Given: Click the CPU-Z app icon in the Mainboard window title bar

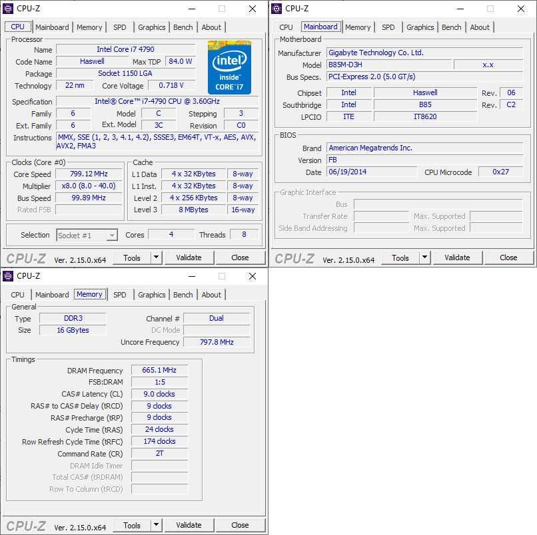Looking at the screenshot, I should [x=276, y=9].
